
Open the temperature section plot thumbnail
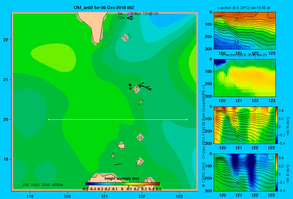tap(245, 31)
